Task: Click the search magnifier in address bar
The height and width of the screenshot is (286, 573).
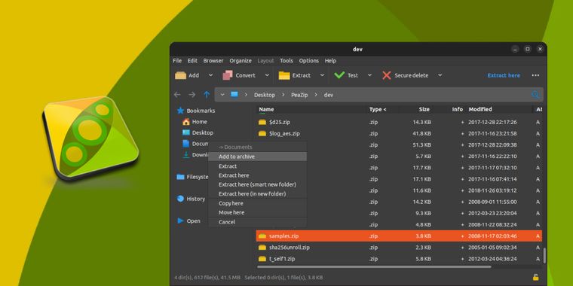Action: coord(535,95)
